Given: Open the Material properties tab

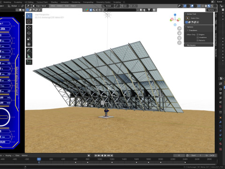Looking at the screenshot, I should tap(221, 144).
